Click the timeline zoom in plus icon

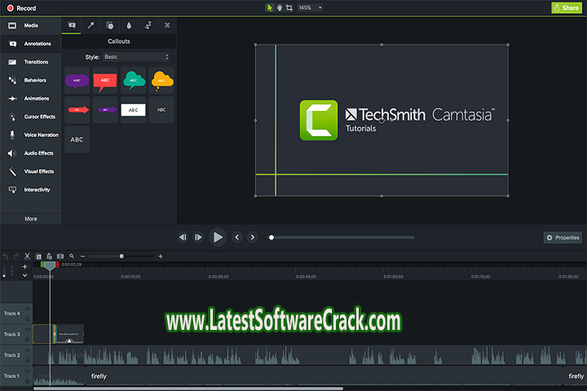point(161,256)
